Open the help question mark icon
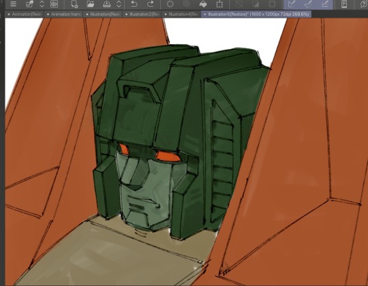 364,4
